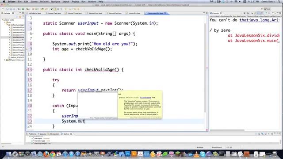Maximize the Package Explorer panel
283x159 pixels.
[x=23, y=13]
